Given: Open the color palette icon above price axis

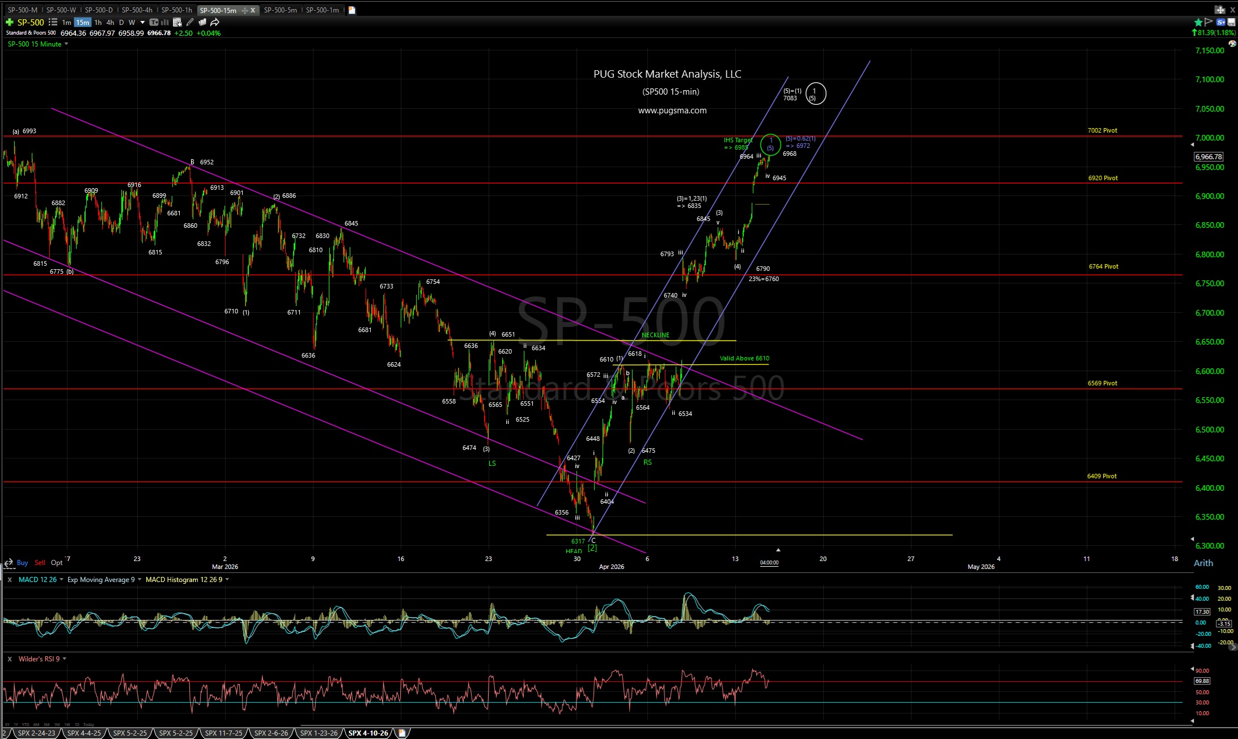Looking at the screenshot, I should point(1231,44).
